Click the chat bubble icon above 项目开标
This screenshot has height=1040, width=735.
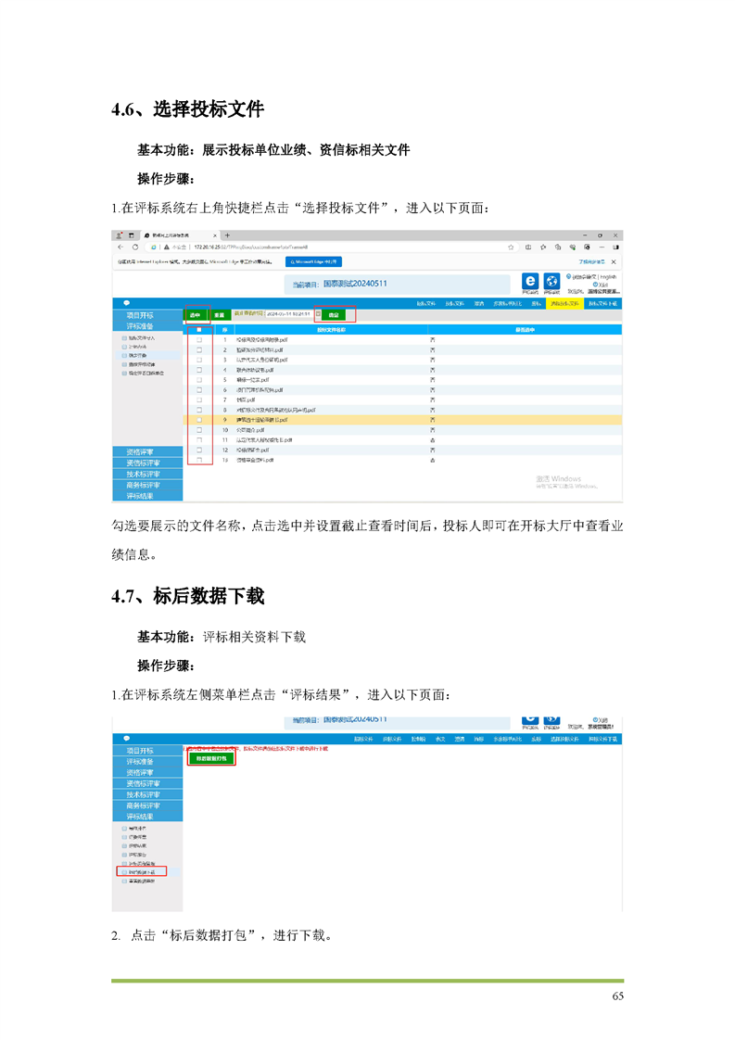[126, 303]
